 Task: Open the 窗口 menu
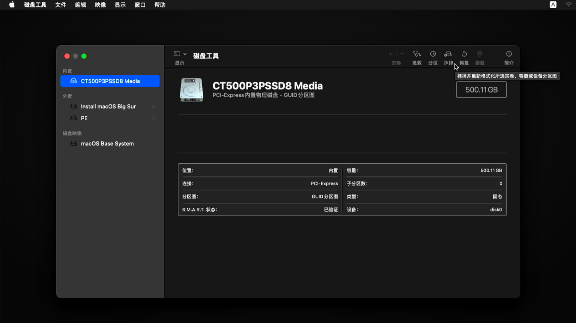pos(140,5)
